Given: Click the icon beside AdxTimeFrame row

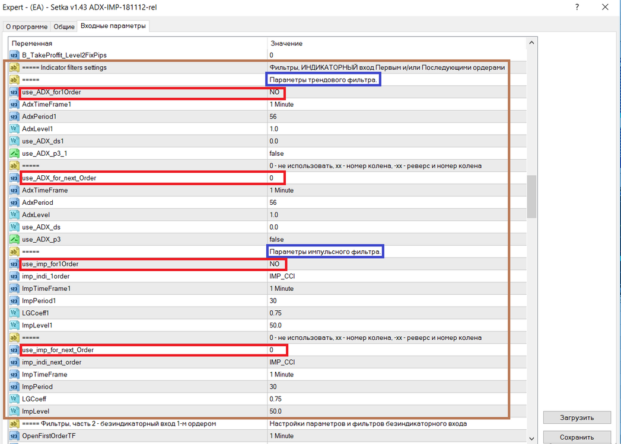Looking at the screenshot, I should tap(14, 190).
